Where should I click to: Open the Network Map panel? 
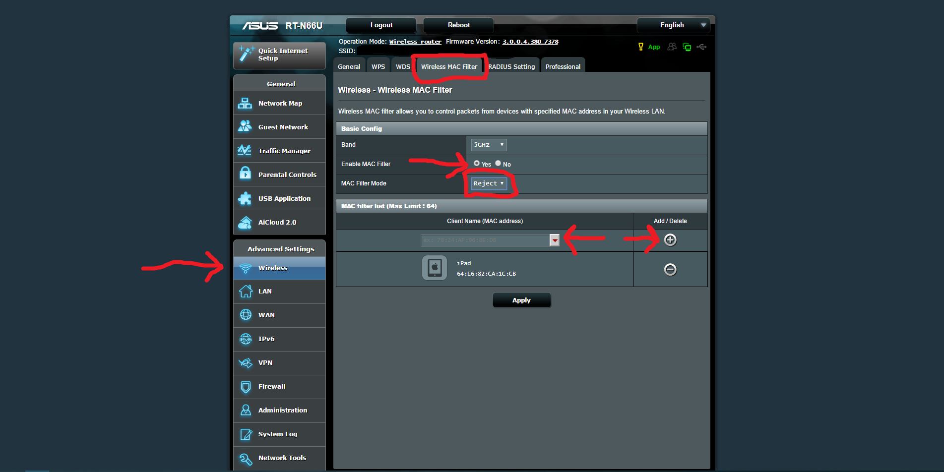coord(280,103)
